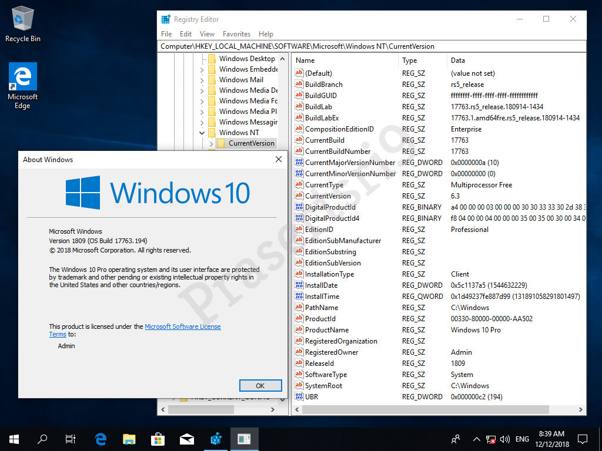Viewport: 602px width, 451px height.
Task: Select the UBR value icon
Action: coord(299,396)
